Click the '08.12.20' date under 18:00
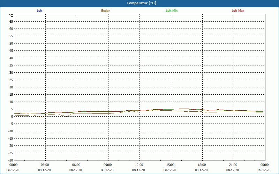 click(201, 170)
